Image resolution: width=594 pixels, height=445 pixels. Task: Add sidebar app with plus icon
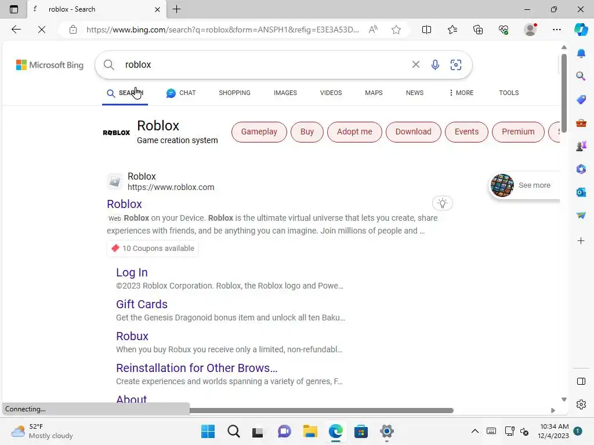581,240
